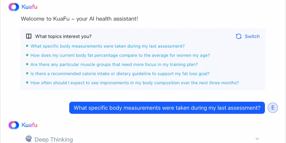Screen dimensions: 286x143
Task: Open the body fat percentage comparison question
Action: (x=120, y=55)
